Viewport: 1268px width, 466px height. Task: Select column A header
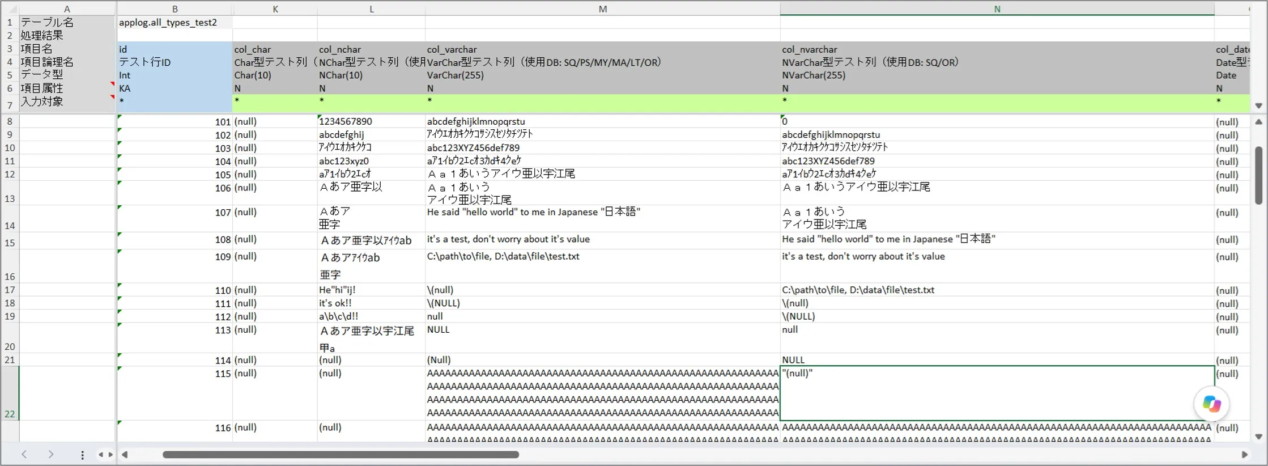[x=67, y=9]
